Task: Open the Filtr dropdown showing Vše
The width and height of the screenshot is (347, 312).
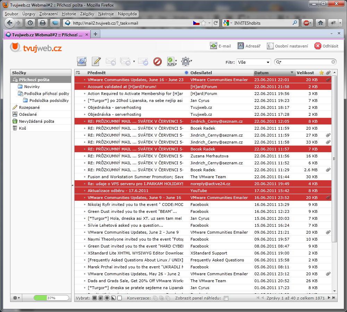Action: (x=253, y=62)
